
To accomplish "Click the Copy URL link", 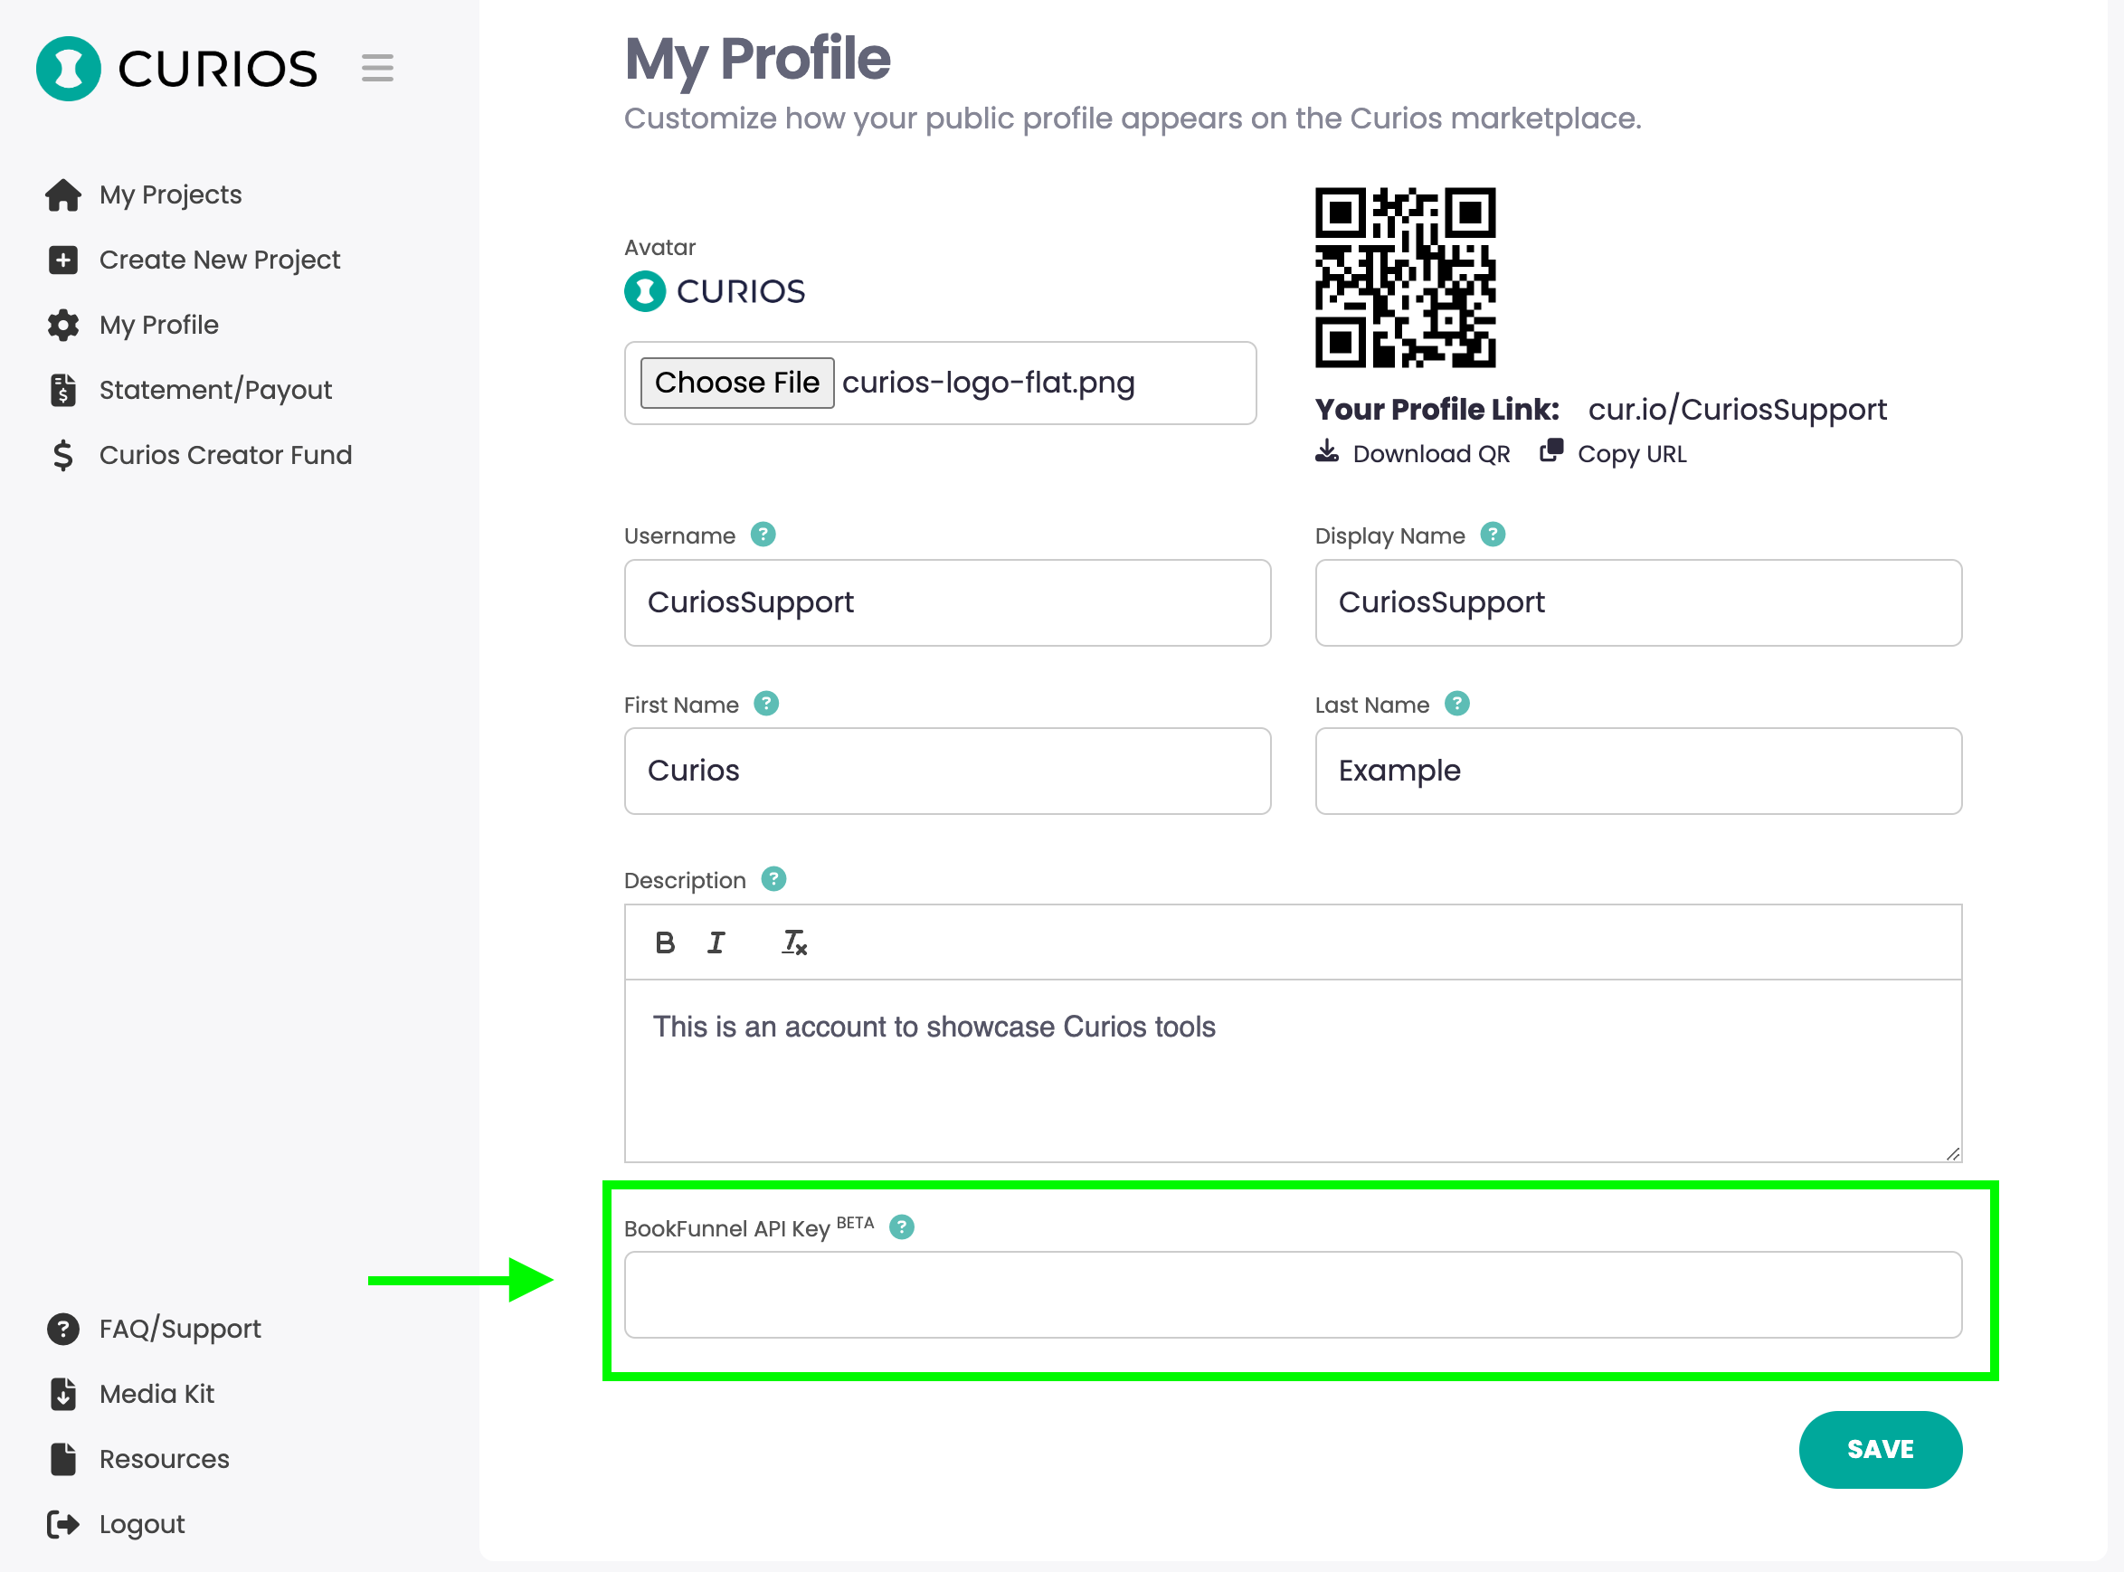I will (x=1632, y=454).
